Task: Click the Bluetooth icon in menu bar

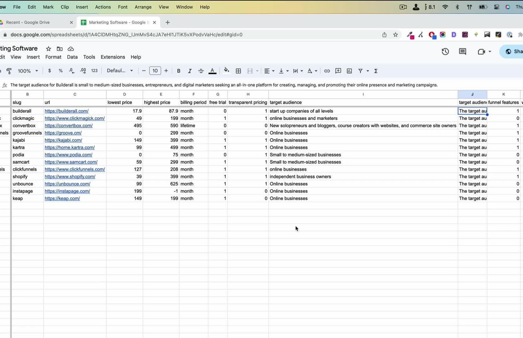Action: pyautogui.click(x=457, y=7)
